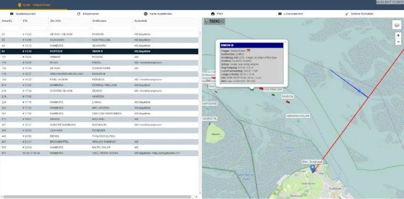
Task: Zoom out the map with minus
Action: point(398,42)
